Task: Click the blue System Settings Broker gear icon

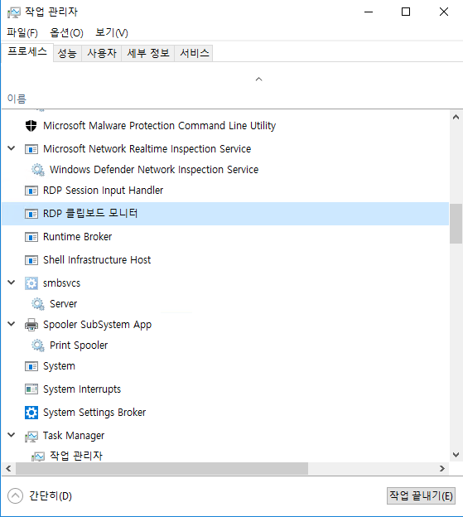Action: coord(31,413)
